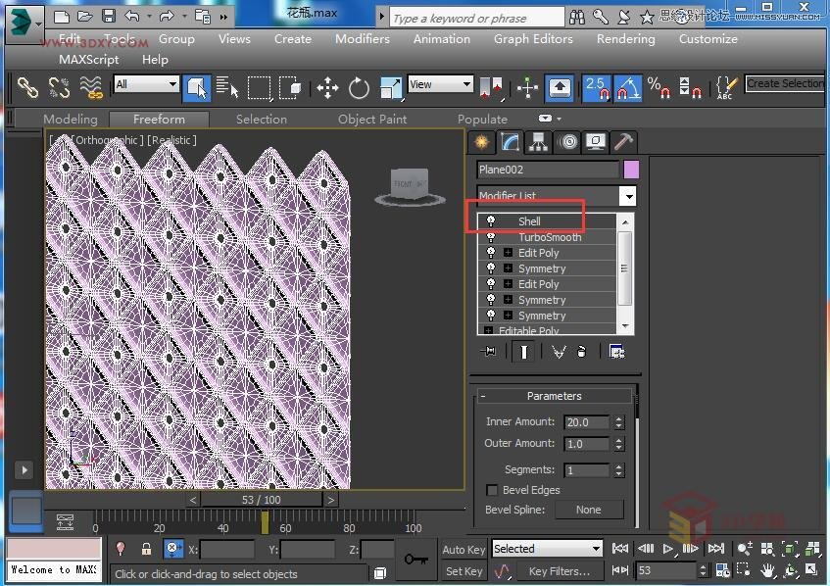The width and height of the screenshot is (830, 586).
Task: Click the Pin Stack icon
Action: [x=490, y=352]
